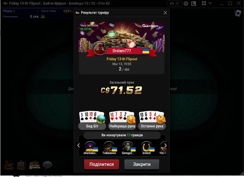
Task: Show next knocked-out players with right arrow
Action: point(165,145)
